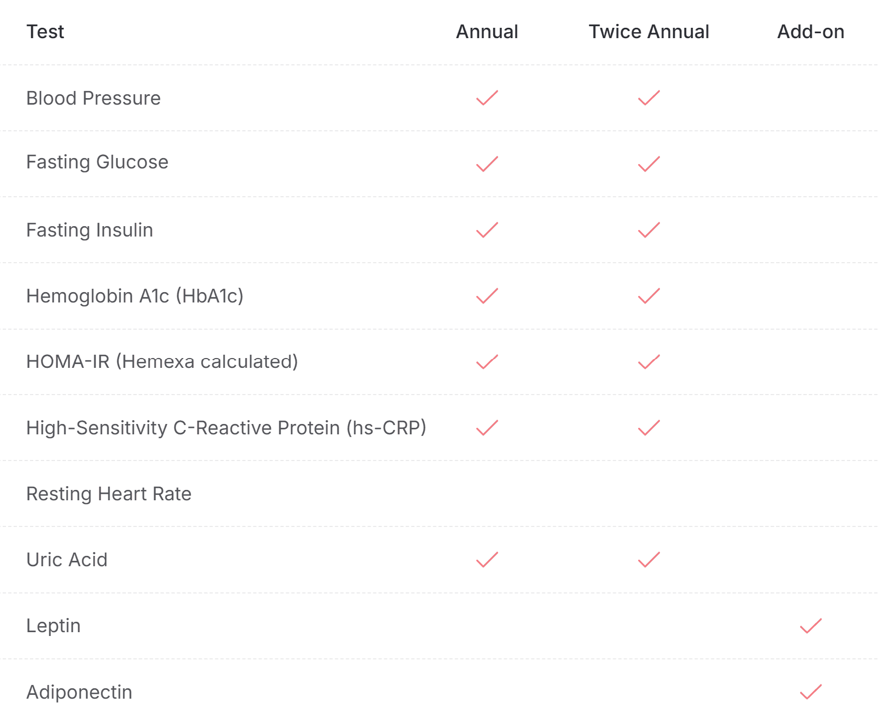This screenshot has width=878, height=721.
Task: Click the Twice Annual checkmark for Uric Acid
Action: [649, 560]
